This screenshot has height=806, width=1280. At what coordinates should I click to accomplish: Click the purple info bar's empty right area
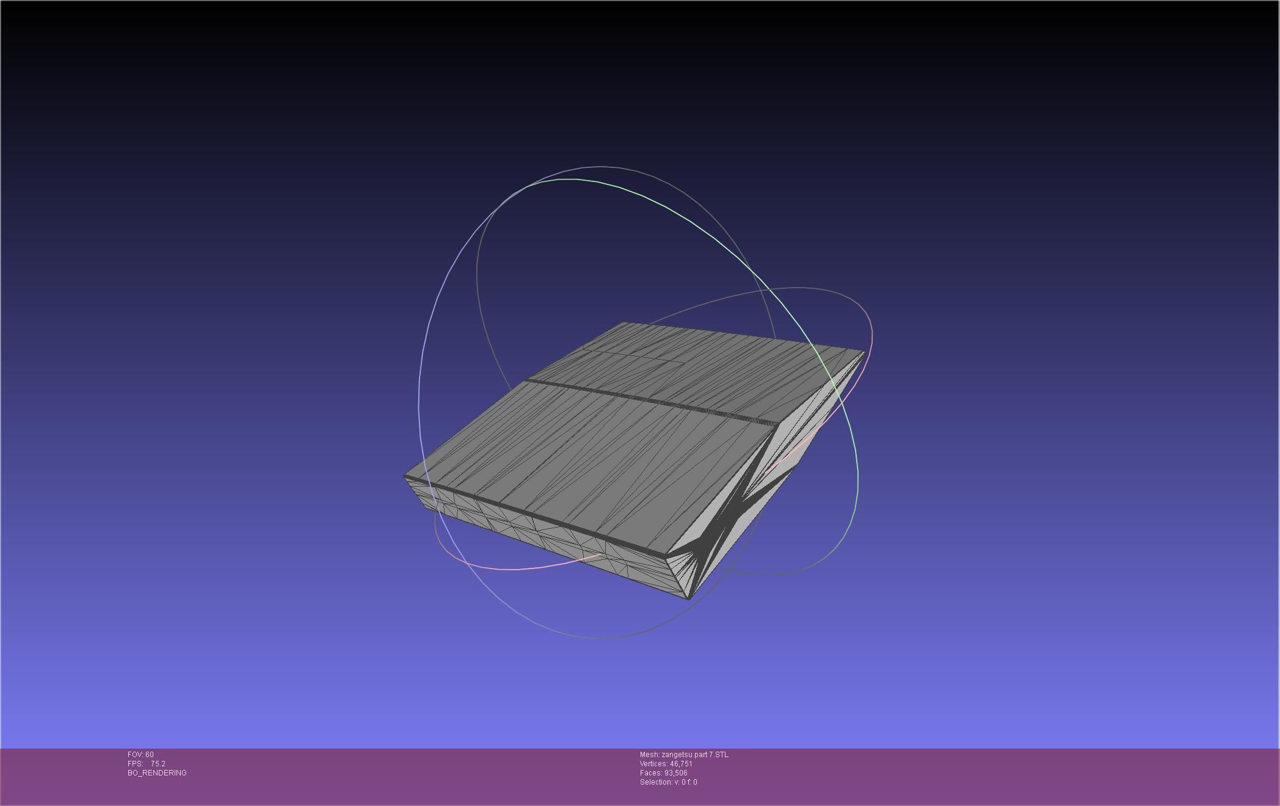(1038, 775)
